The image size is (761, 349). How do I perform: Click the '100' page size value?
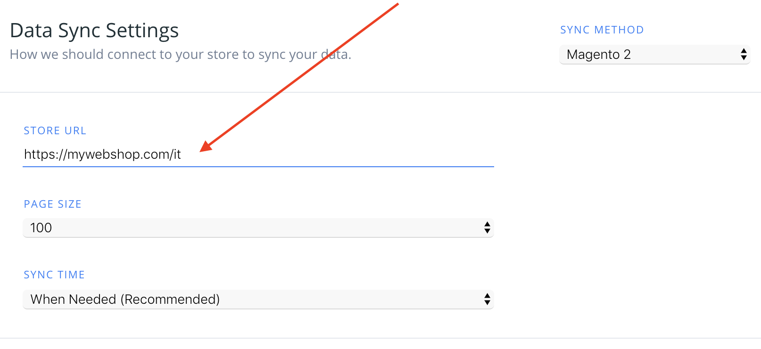tap(41, 228)
